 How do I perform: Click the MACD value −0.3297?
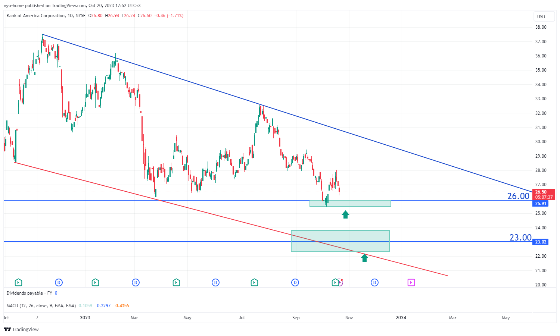click(x=102, y=306)
